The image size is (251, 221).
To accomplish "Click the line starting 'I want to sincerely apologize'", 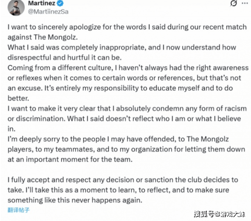I will pyautogui.click(x=127, y=27).
